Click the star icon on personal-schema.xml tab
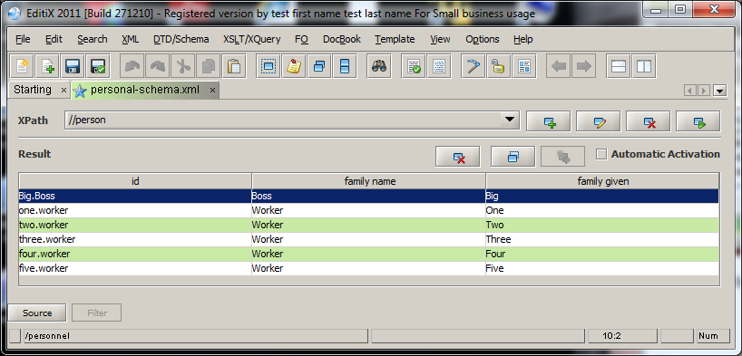 click(80, 91)
